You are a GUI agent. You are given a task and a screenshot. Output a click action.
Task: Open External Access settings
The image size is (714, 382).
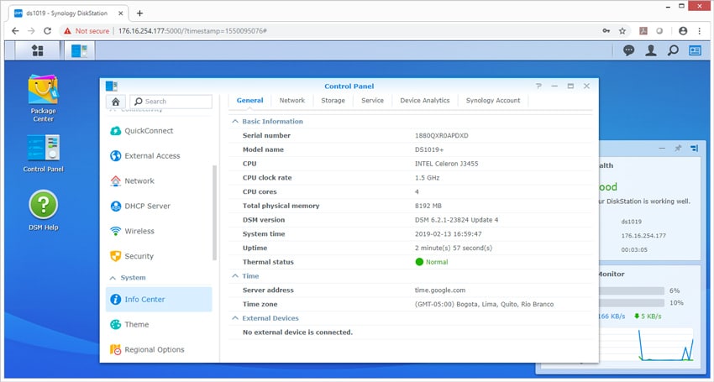coord(159,155)
